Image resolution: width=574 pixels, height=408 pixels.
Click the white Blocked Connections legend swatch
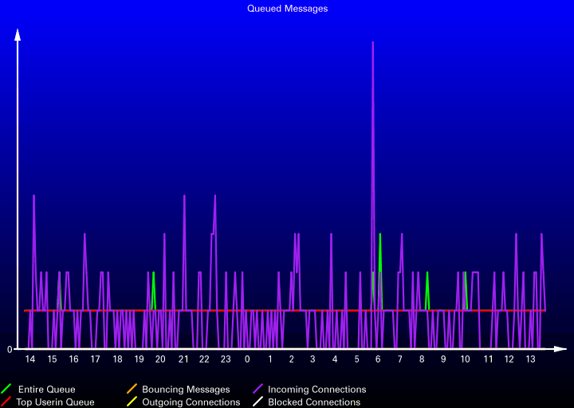(x=258, y=402)
